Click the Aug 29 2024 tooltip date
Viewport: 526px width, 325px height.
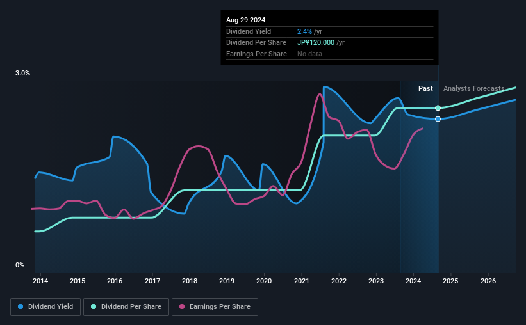pos(245,20)
